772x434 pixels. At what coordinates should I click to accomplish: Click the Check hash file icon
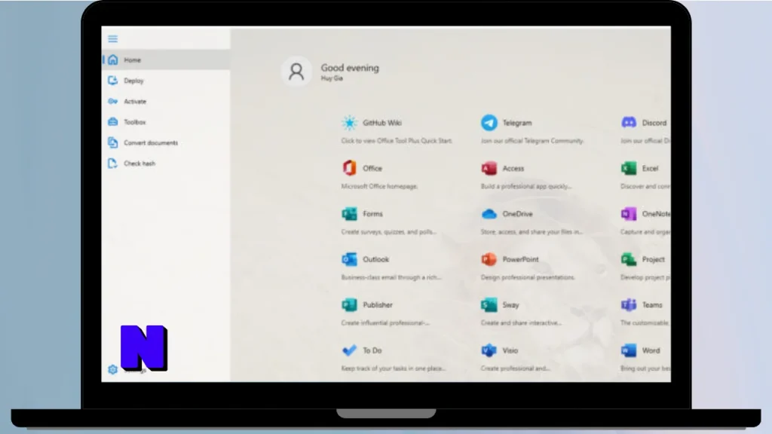[113, 163]
